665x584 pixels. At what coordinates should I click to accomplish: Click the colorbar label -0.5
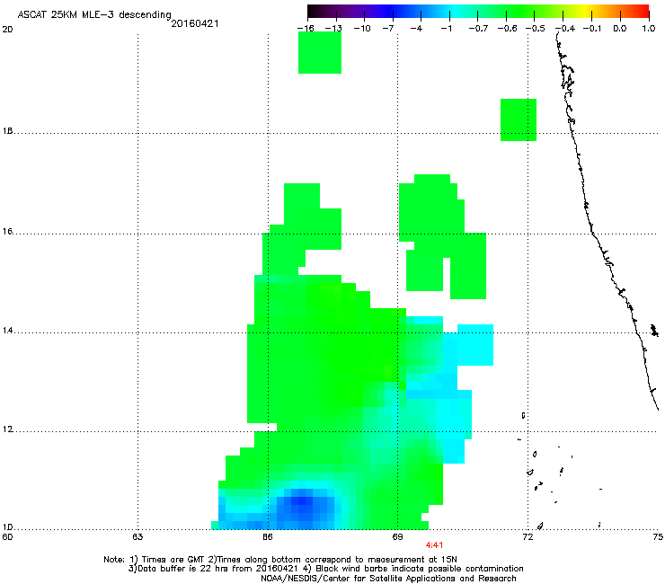point(536,29)
